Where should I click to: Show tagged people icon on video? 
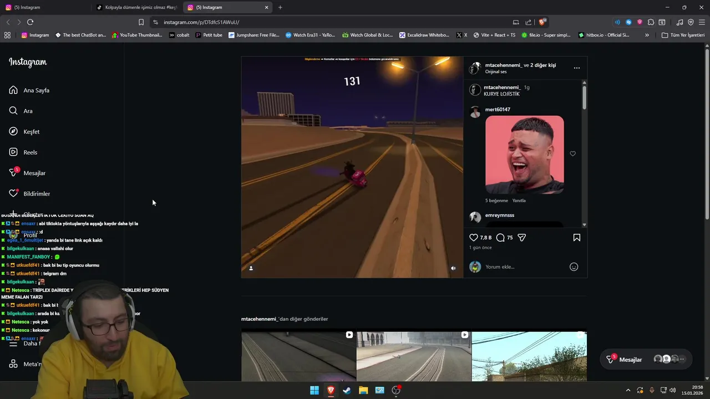point(251,268)
